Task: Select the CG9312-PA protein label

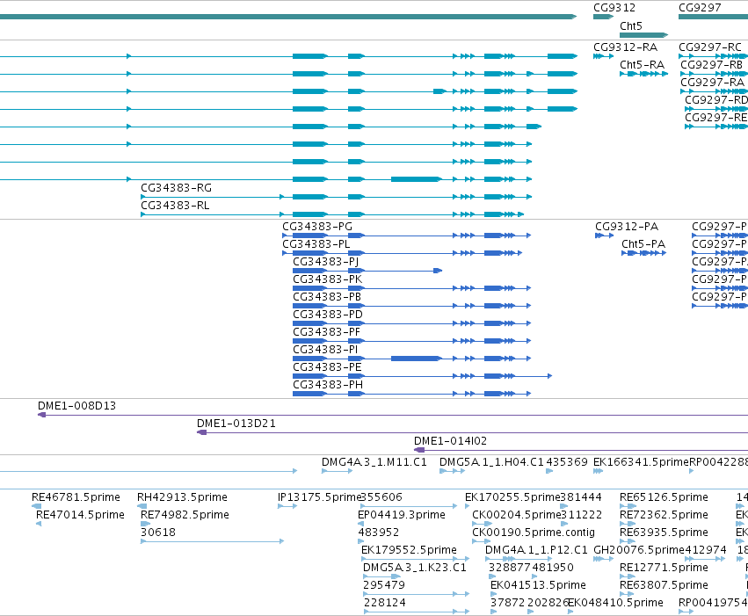Action: 627,227
